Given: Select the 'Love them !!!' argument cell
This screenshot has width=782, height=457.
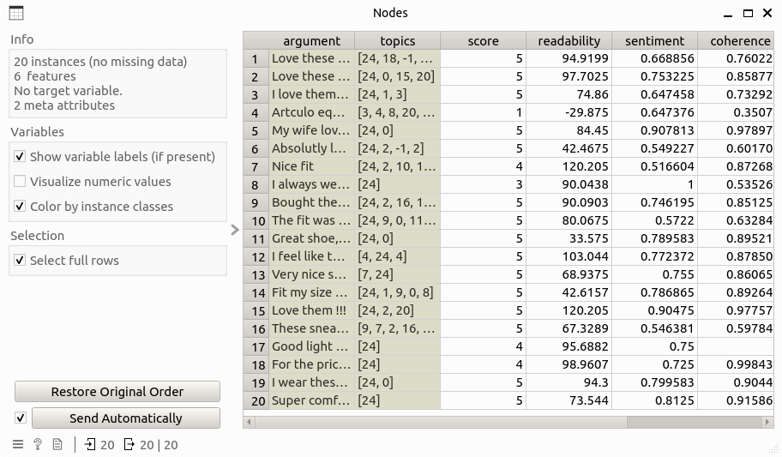Looking at the screenshot, I should 312,311.
